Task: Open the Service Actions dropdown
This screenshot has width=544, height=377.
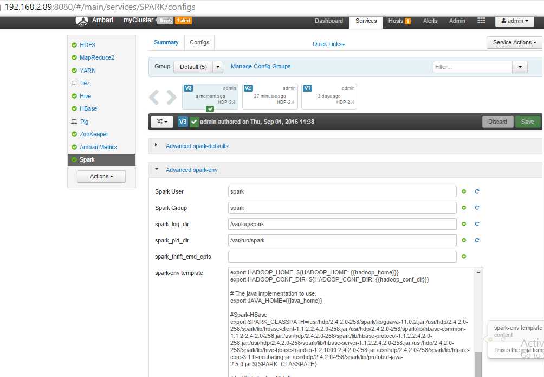Action: click(514, 42)
